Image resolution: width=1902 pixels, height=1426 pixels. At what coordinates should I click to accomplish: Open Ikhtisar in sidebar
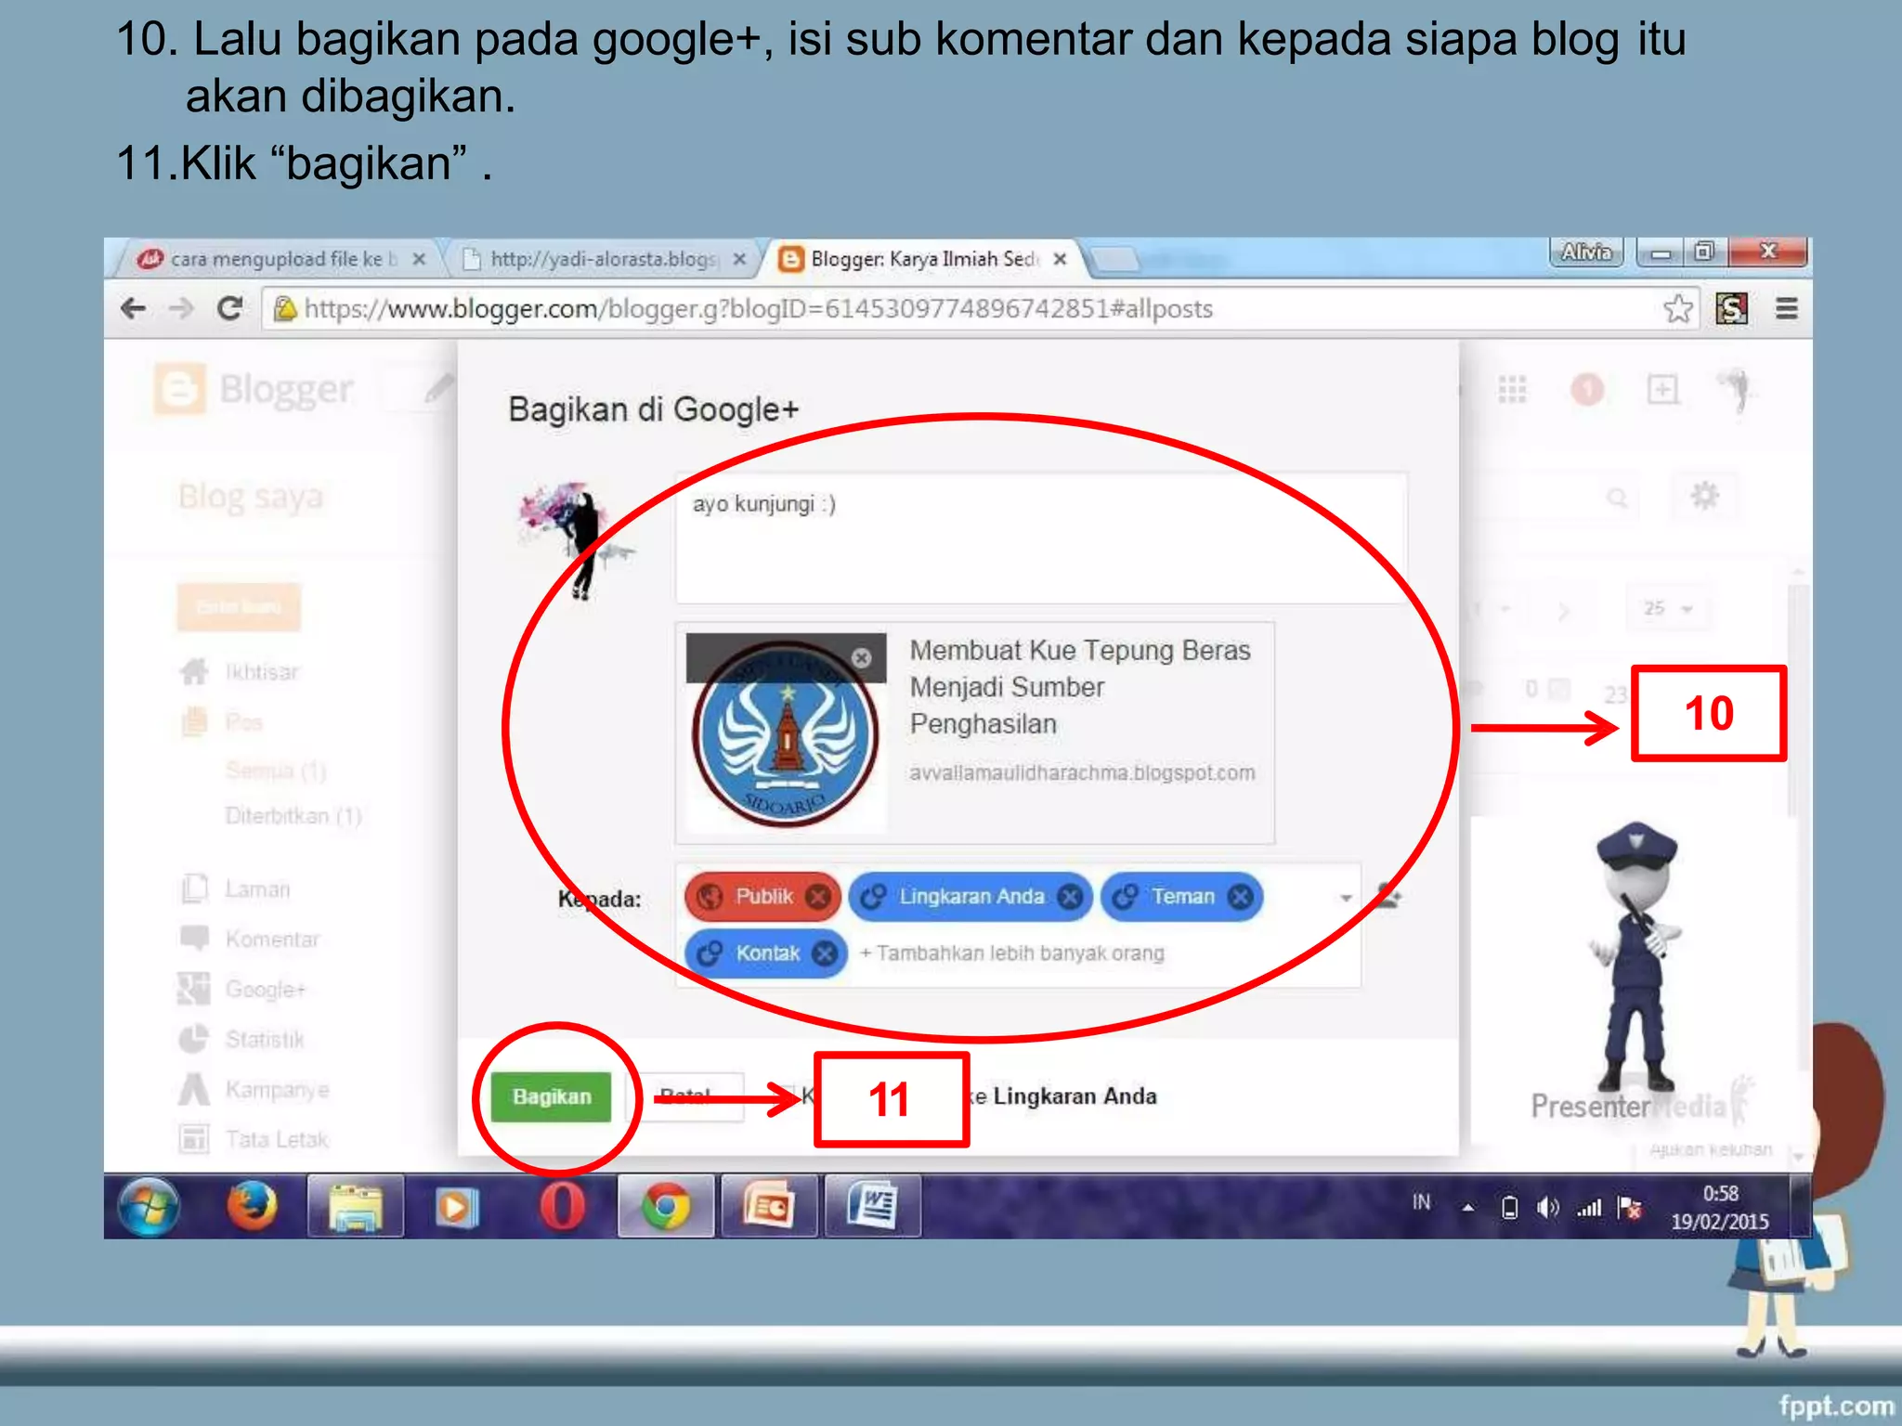(261, 672)
